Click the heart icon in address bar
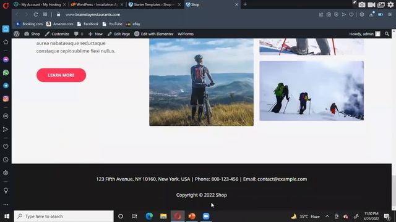 351,15
